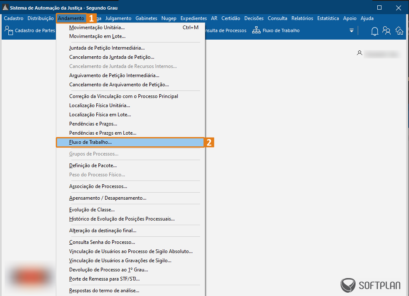Select Movimentação em Lote
409x296 pixels.
pyautogui.click(x=130, y=36)
